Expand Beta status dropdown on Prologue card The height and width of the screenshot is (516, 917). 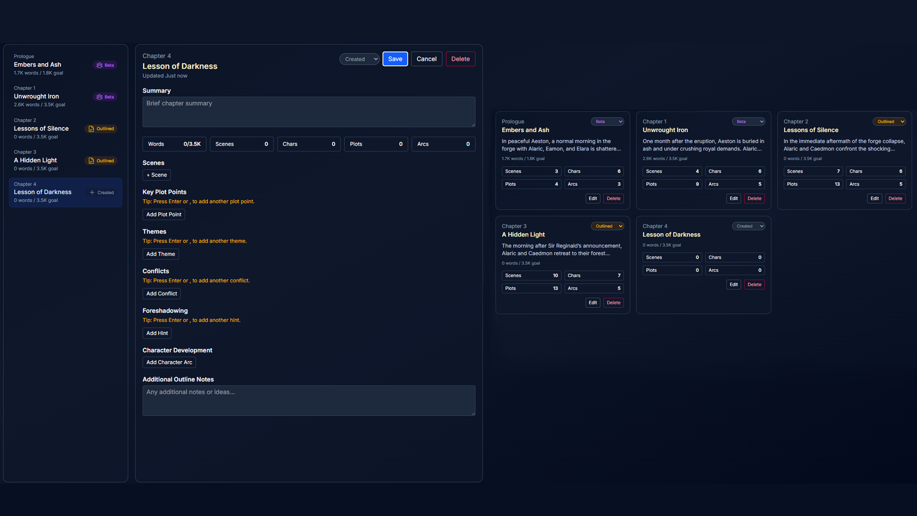click(x=607, y=122)
